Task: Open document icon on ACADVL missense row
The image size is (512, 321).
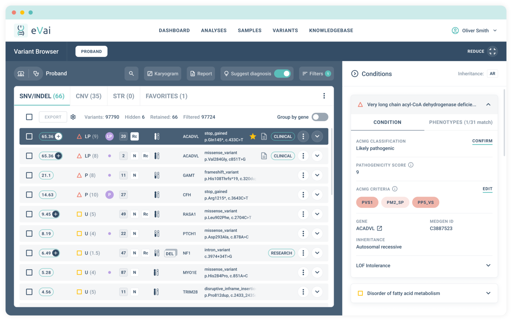Action: pyautogui.click(x=264, y=156)
